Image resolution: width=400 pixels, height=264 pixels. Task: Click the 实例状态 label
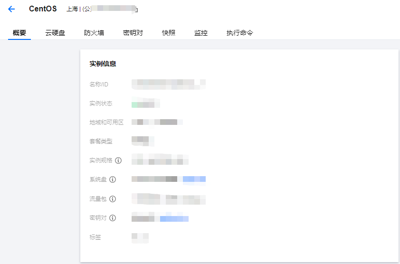coord(101,104)
